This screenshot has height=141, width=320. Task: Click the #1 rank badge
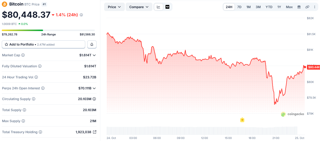[x=44, y=4]
